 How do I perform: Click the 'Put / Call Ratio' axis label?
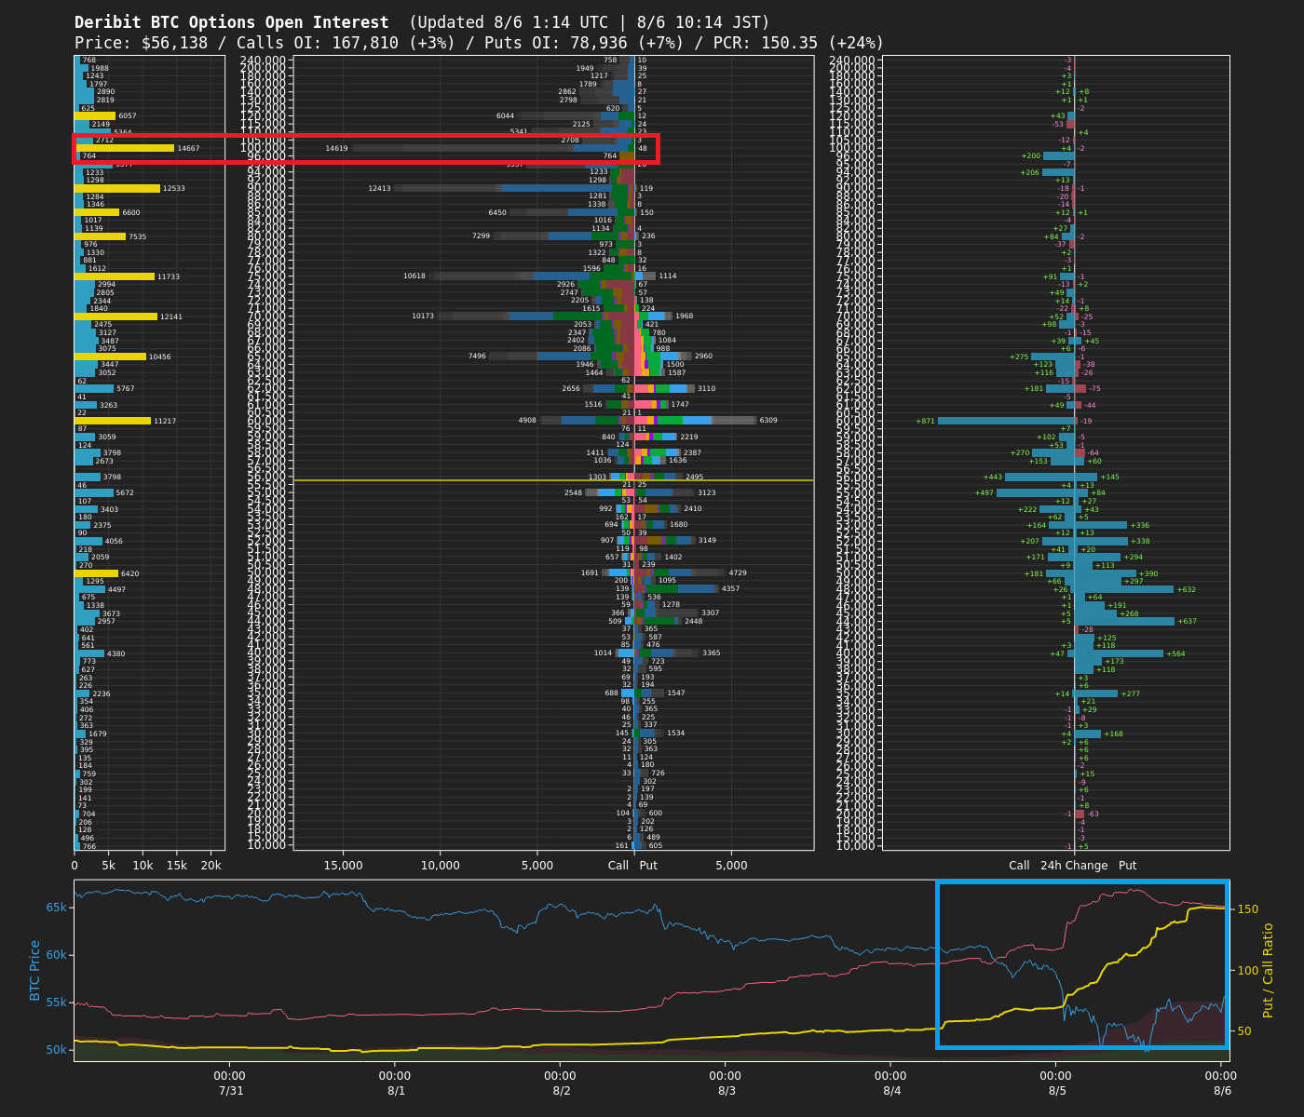pyautogui.click(x=1268, y=970)
